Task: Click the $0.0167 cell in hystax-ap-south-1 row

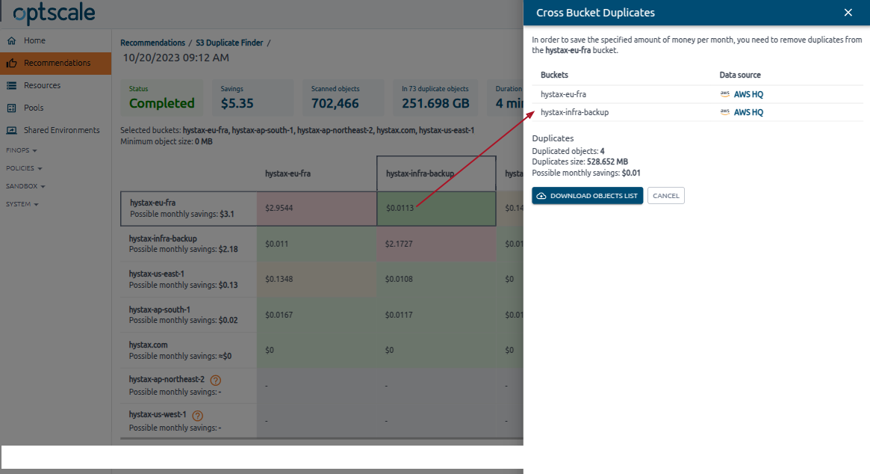Action: pos(317,315)
